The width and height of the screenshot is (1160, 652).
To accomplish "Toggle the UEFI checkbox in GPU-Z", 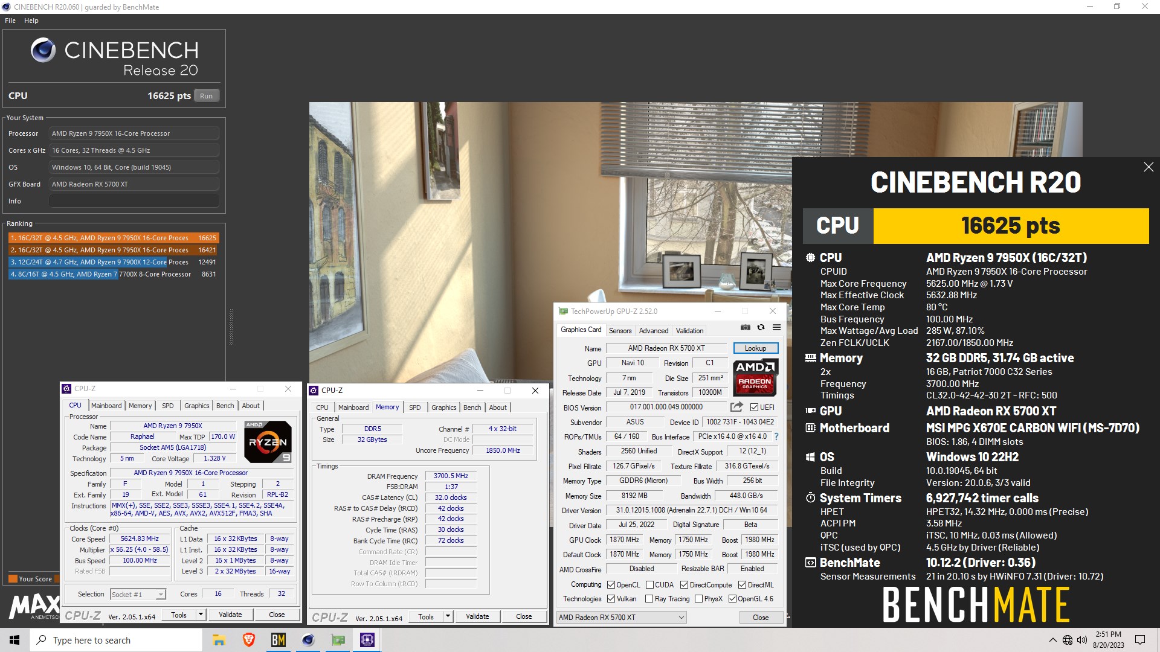I will coord(754,407).
